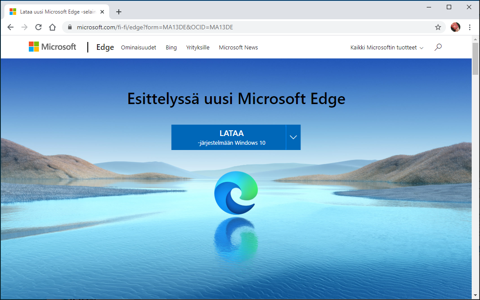Click the browser back navigation arrow
Image resolution: width=480 pixels, height=300 pixels.
click(10, 27)
